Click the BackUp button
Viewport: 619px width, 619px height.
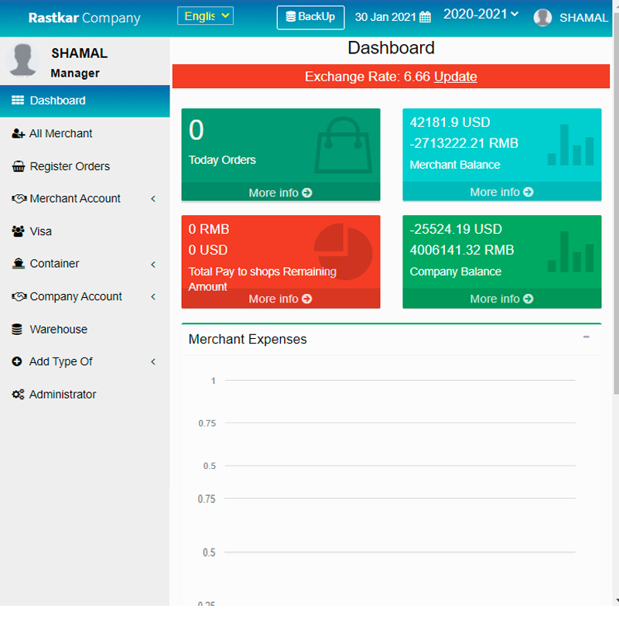tap(310, 17)
